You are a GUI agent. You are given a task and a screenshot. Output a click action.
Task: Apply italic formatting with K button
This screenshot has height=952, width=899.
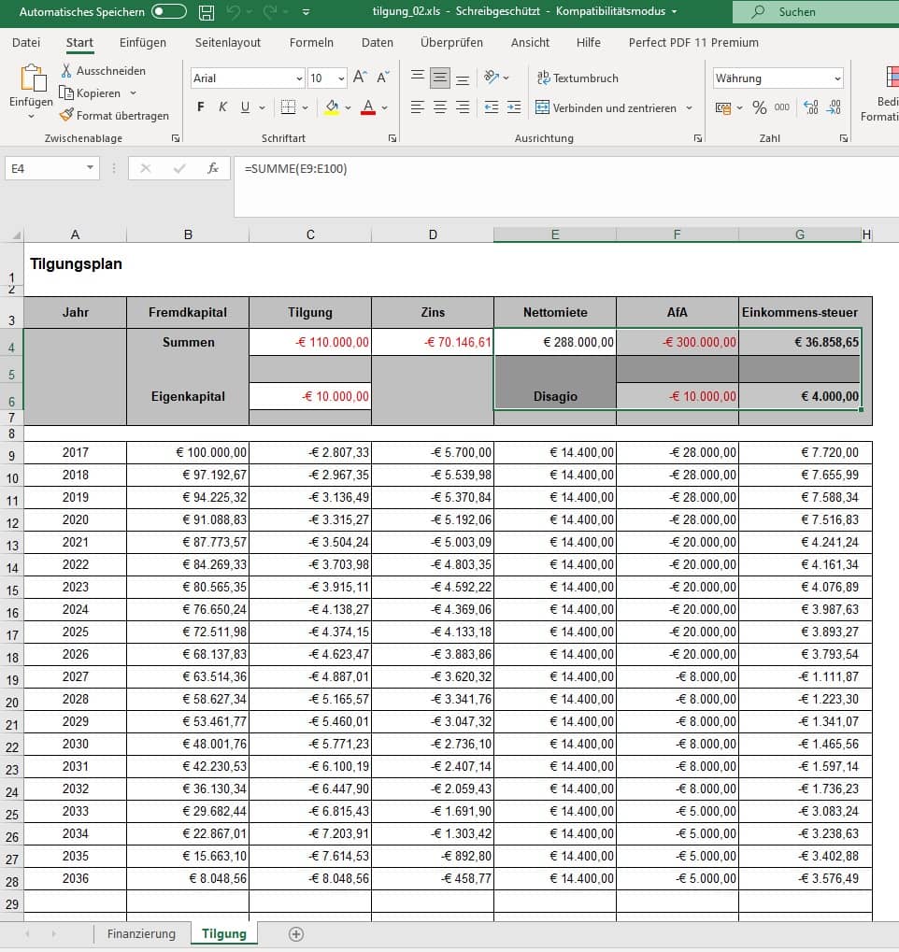[x=222, y=107]
